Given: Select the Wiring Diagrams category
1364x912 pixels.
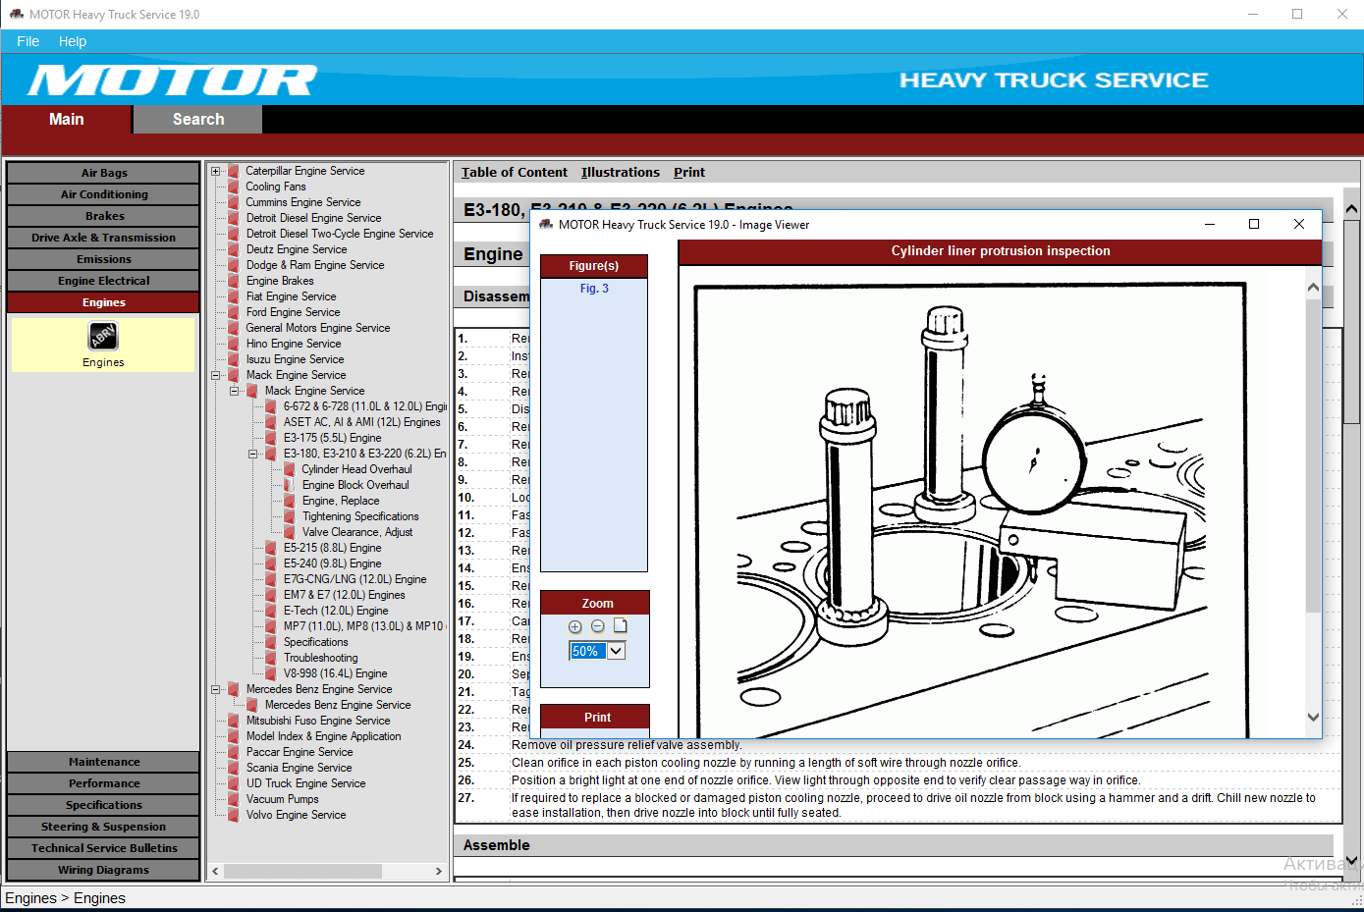Looking at the screenshot, I should [103, 870].
